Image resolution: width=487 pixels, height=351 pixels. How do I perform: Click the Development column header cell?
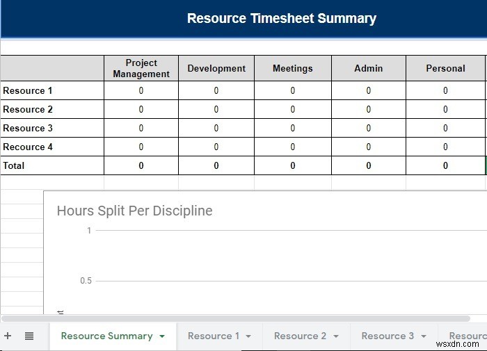pyautogui.click(x=216, y=68)
